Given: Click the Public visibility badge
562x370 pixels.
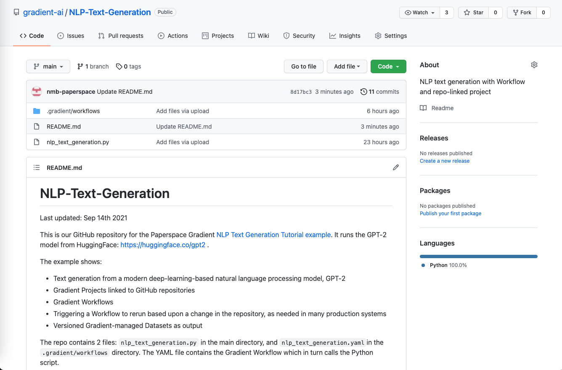Looking at the screenshot, I should pos(165,12).
